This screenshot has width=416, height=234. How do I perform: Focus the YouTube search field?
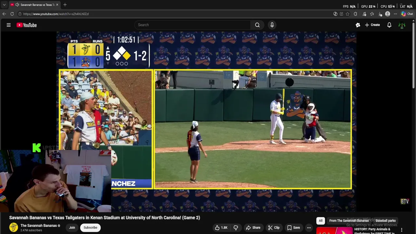point(192,25)
